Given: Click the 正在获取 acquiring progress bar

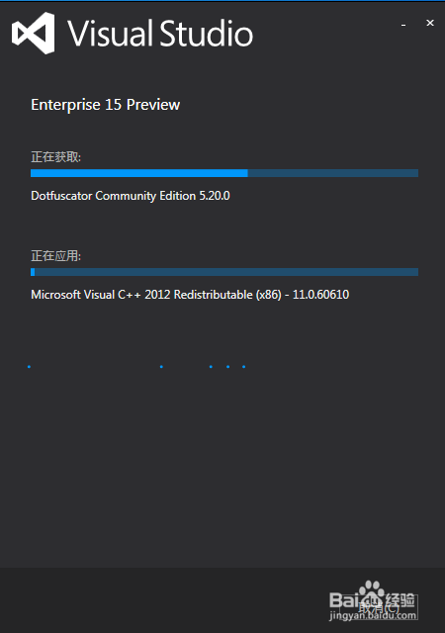Looking at the screenshot, I should coord(224,173).
